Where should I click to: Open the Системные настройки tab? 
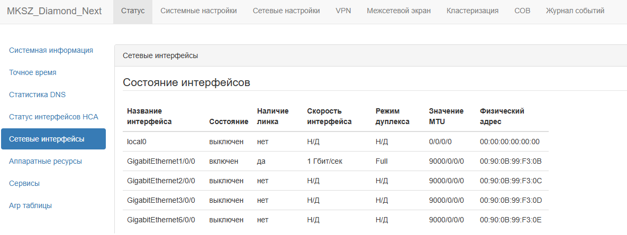[x=199, y=11]
